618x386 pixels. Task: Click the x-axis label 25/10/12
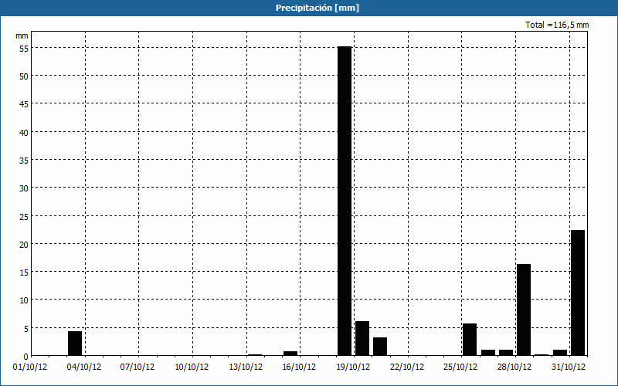pyautogui.click(x=460, y=367)
